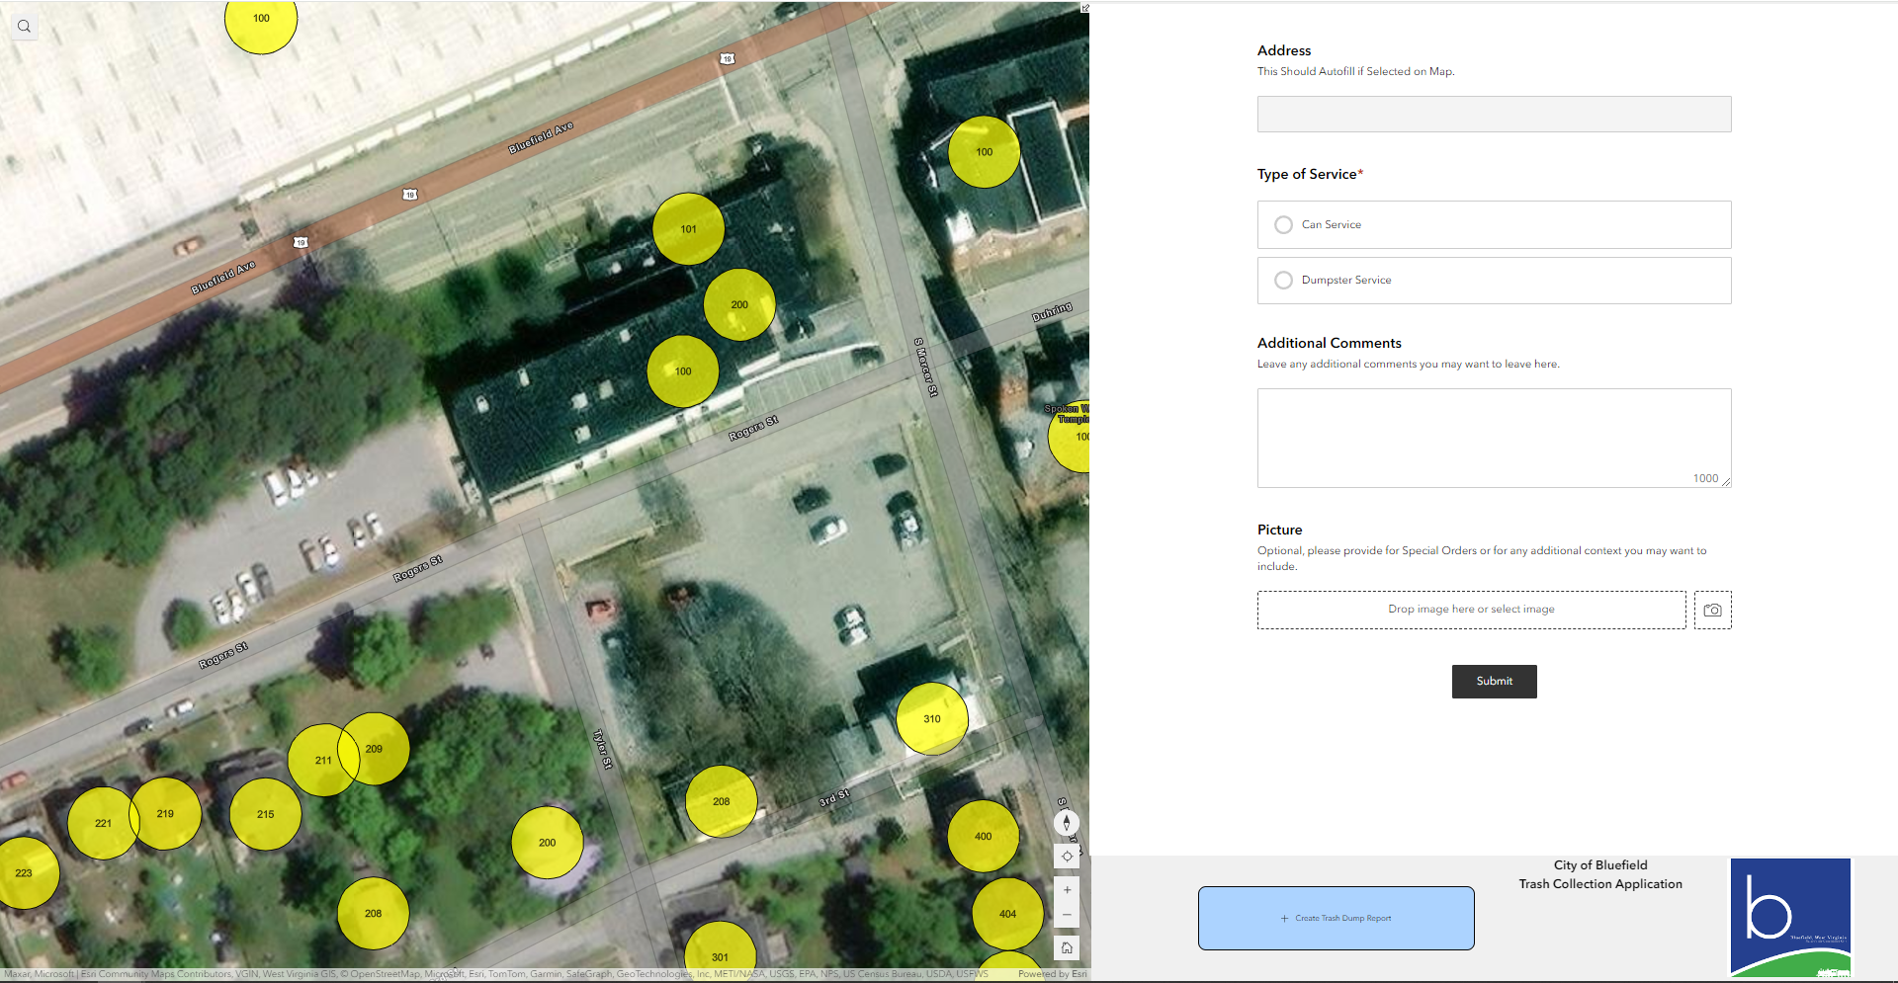
Task: Select yellow map marker 209
Action: click(x=374, y=749)
